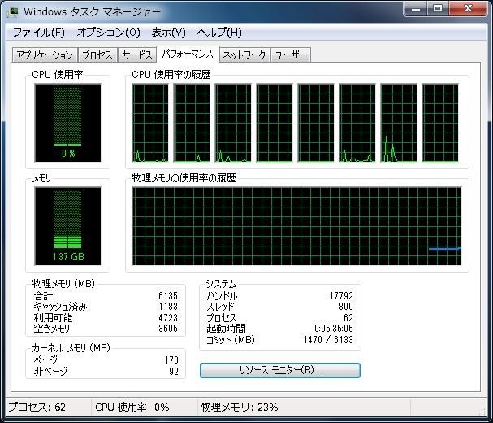Open the 表示(V) menu
Image resolution: width=493 pixels, height=423 pixels.
[168, 33]
